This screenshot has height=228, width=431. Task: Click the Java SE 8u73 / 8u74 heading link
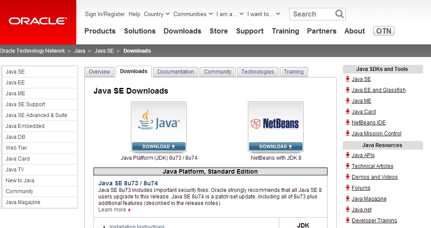pos(128,183)
